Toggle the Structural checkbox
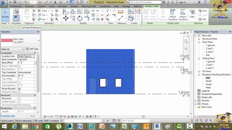Image resolution: width=232 pixels, height=130 pixels. pos(19,99)
